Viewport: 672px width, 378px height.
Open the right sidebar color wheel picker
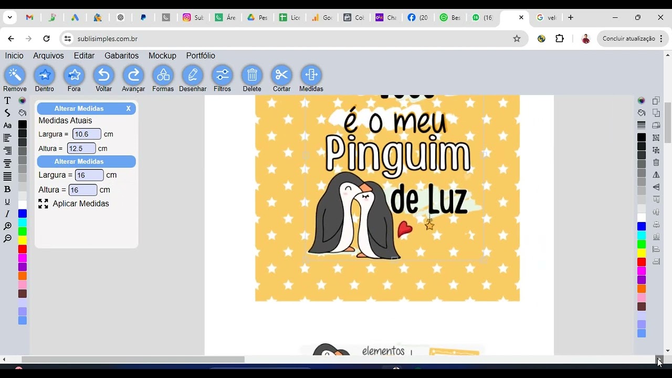click(642, 100)
